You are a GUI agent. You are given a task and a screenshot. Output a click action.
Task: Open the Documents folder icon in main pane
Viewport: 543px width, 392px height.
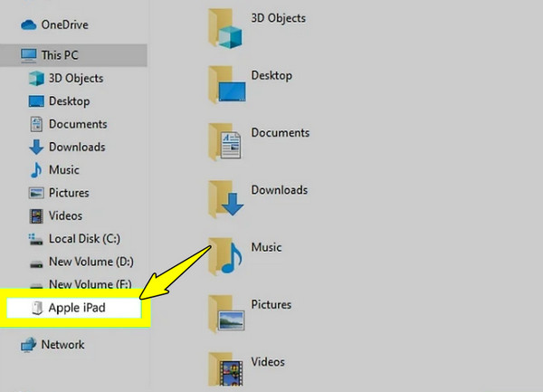tap(225, 142)
